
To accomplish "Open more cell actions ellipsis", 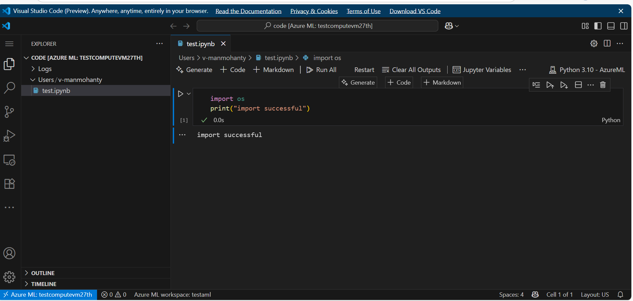I will [x=590, y=85].
